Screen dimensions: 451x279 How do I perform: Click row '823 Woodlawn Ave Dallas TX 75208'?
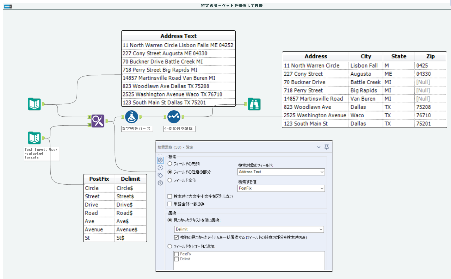(x=178, y=86)
